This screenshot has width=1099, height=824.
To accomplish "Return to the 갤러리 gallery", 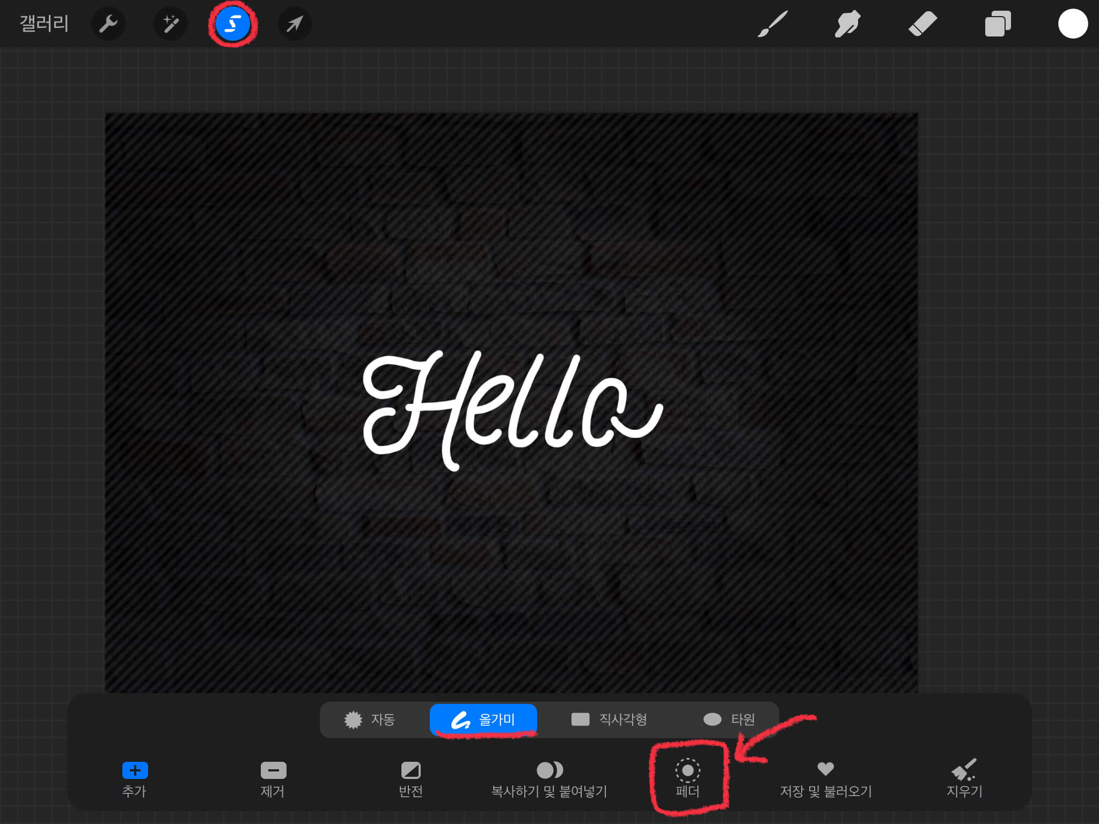I will 44,24.
